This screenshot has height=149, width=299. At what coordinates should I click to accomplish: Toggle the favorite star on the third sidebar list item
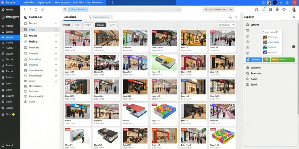pos(56,36)
